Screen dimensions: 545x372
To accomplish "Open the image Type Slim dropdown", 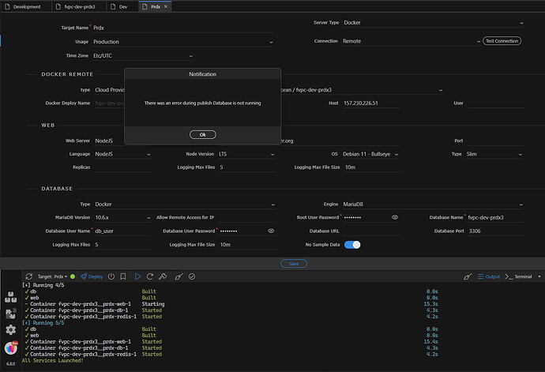I will point(494,154).
